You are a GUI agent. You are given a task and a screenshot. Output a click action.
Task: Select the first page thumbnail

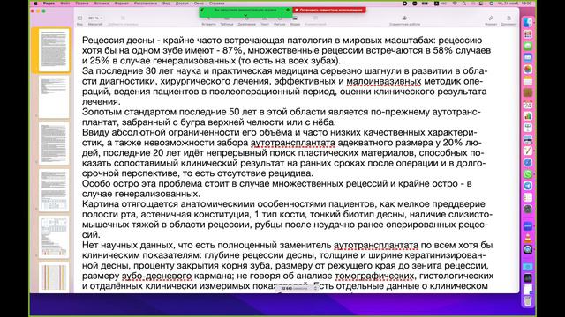pos(54,50)
